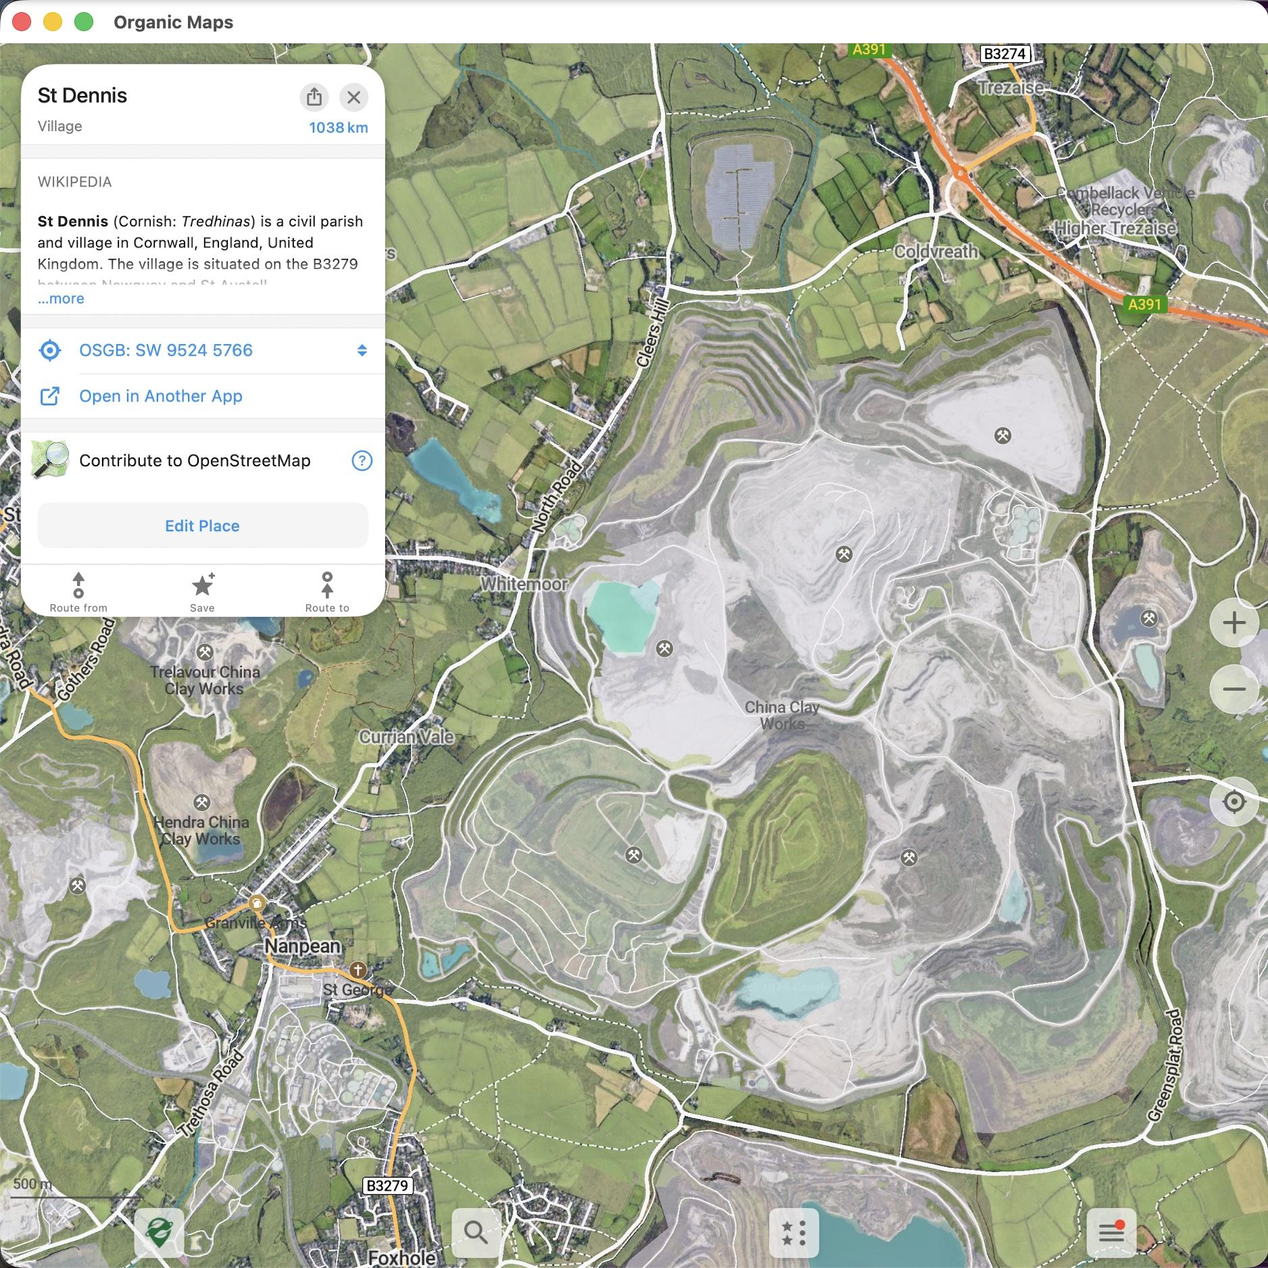Click the Higher Trezaise label
The height and width of the screenshot is (1268, 1268).
pos(1115,228)
